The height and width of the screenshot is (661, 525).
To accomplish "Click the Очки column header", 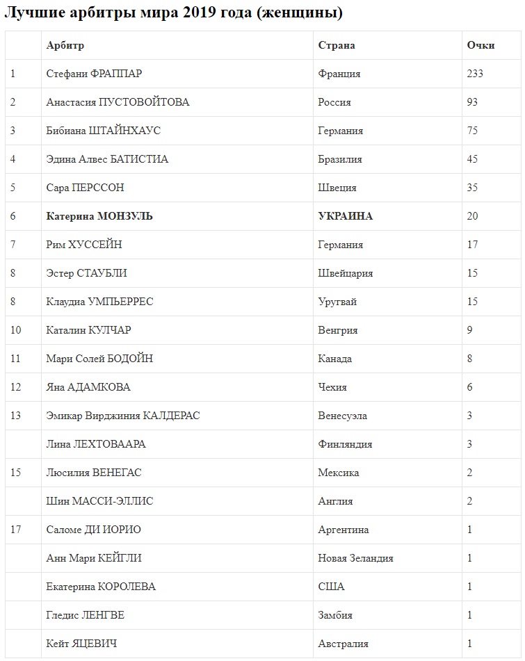I will tap(480, 45).
